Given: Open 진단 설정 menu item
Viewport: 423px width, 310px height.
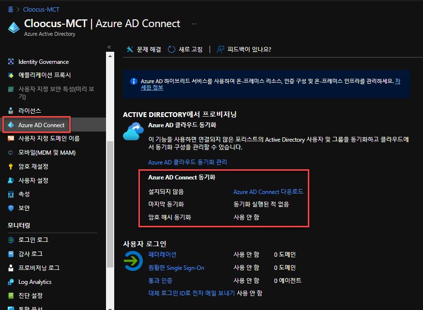Looking at the screenshot, I should coord(30,295).
